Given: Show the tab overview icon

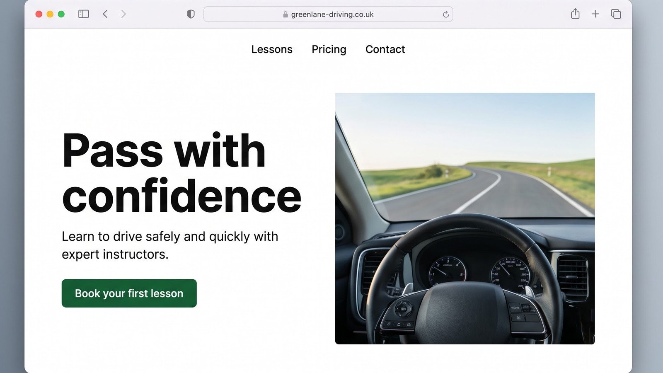Looking at the screenshot, I should [x=616, y=14].
